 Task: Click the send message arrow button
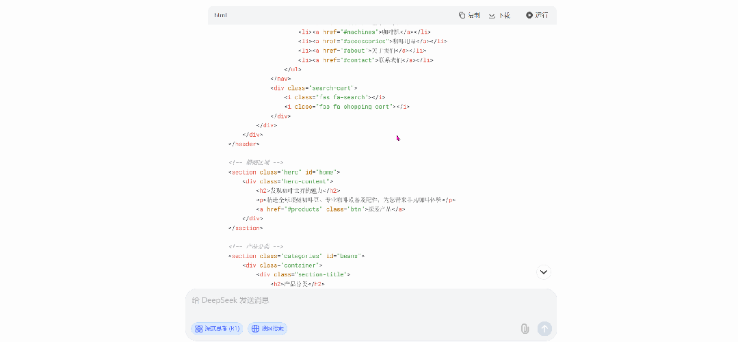pyautogui.click(x=544, y=329)
